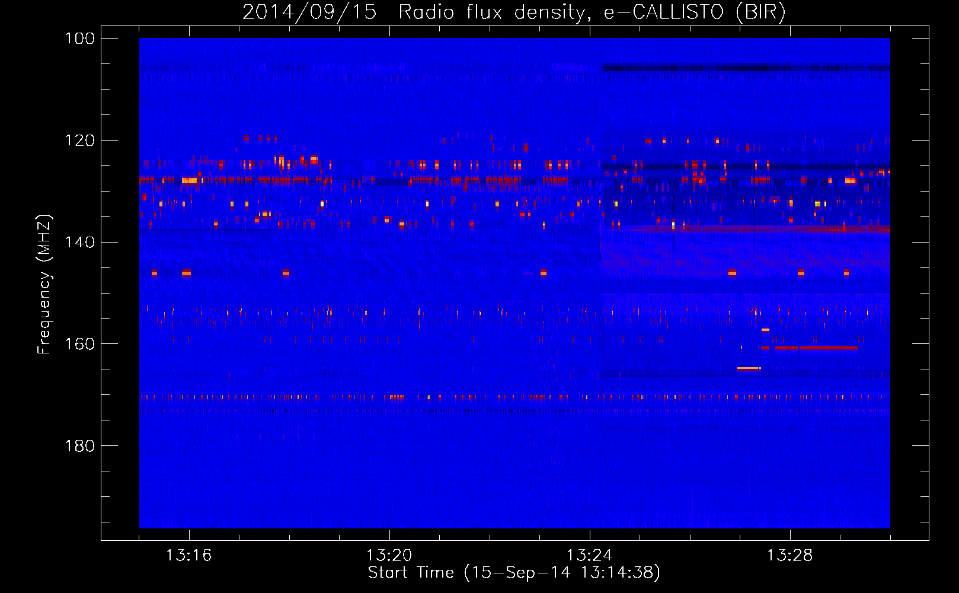Click the short orange line near 165 MHz
Viewport: 959px width, 593px height.
[x=749, y=368]
